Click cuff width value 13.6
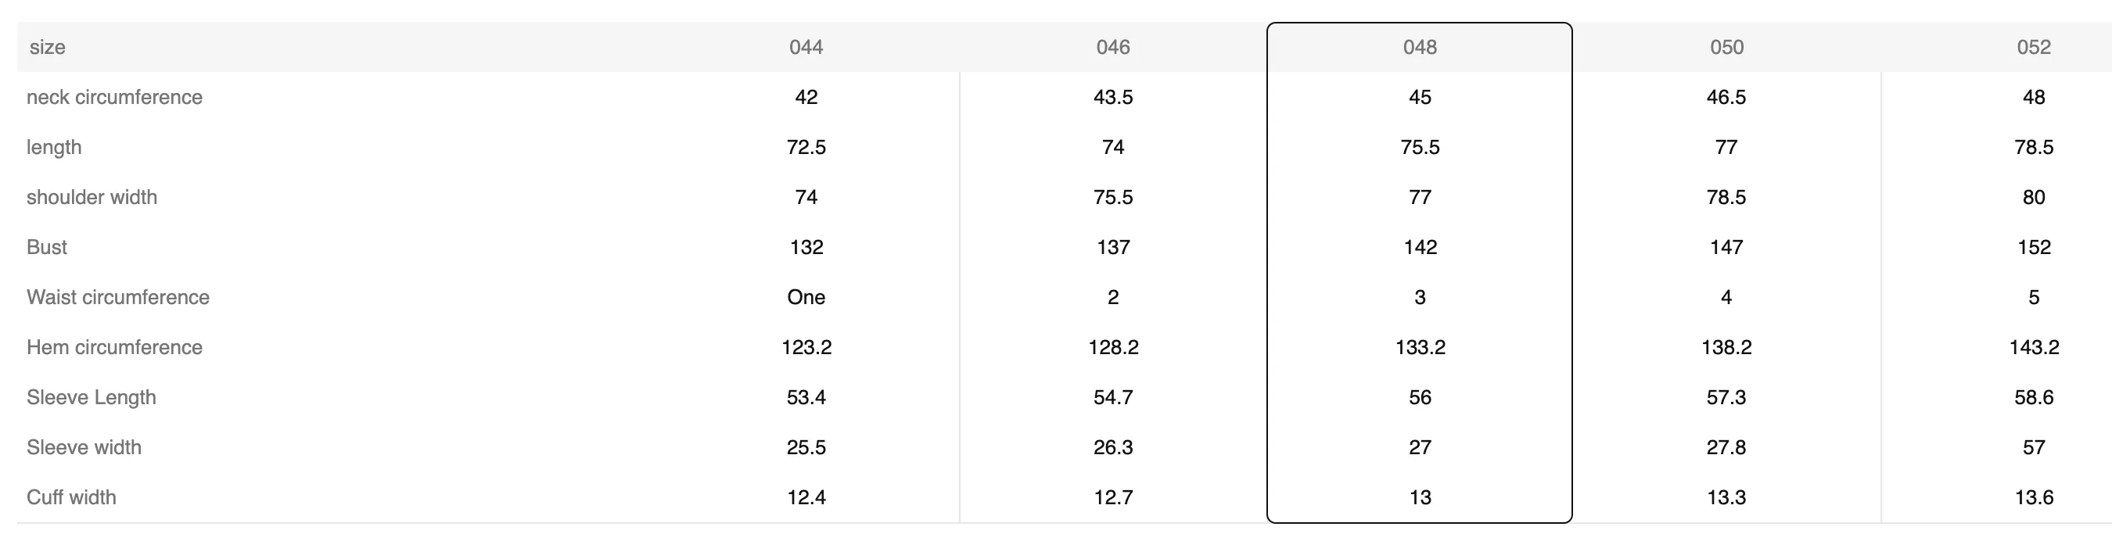The image size is (2112, 541). point(2033,496)
